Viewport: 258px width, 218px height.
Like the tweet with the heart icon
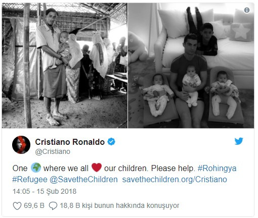tap(17, 206)
